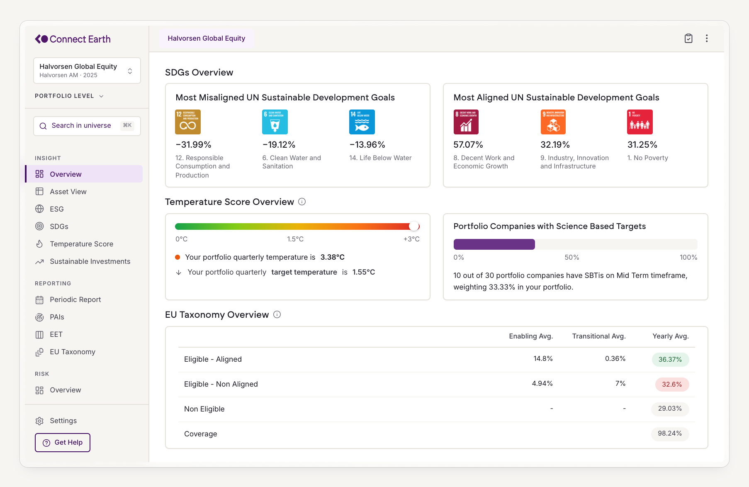
Task: Click the SDG 8 Decent Work tile
Action: click(x=466, y=122)
